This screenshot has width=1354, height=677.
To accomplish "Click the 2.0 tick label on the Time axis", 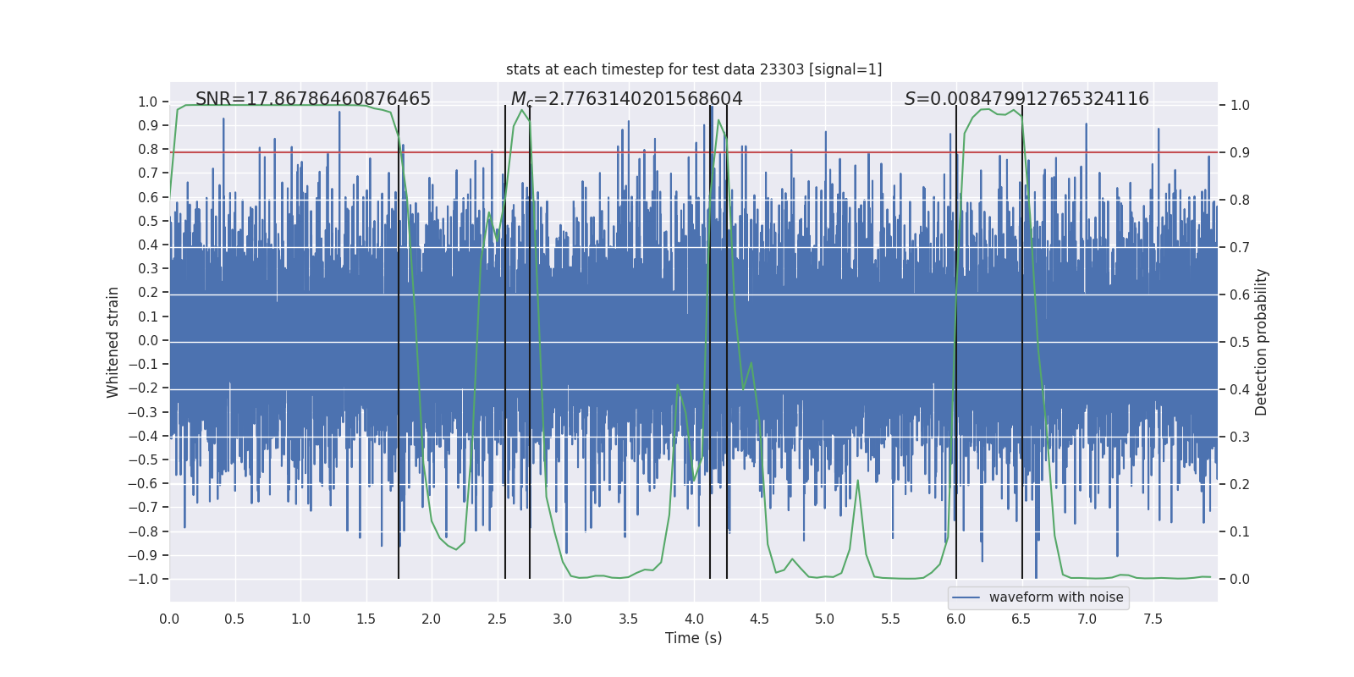I will tap(432, 619).
